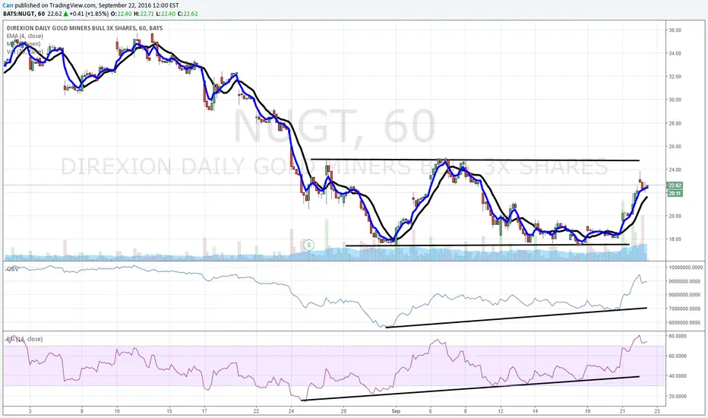Click the close value 'C:22.62'
The width and height of the screenshot is (708, 418).
pos(188,14)
